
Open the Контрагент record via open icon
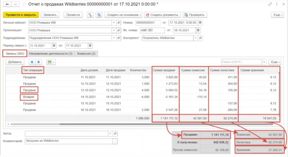(200, 38)
